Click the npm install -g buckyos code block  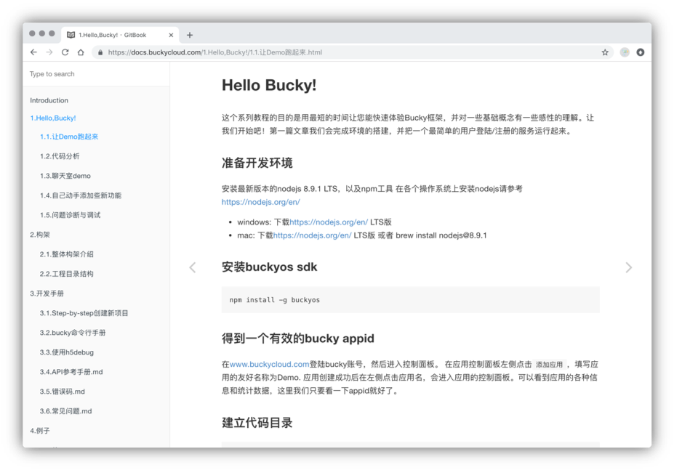[x=411, y=300]
